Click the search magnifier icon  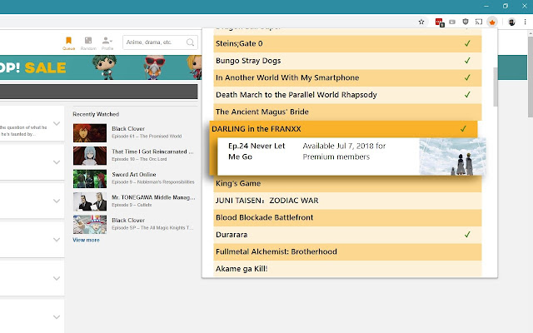tap(190, 42)
